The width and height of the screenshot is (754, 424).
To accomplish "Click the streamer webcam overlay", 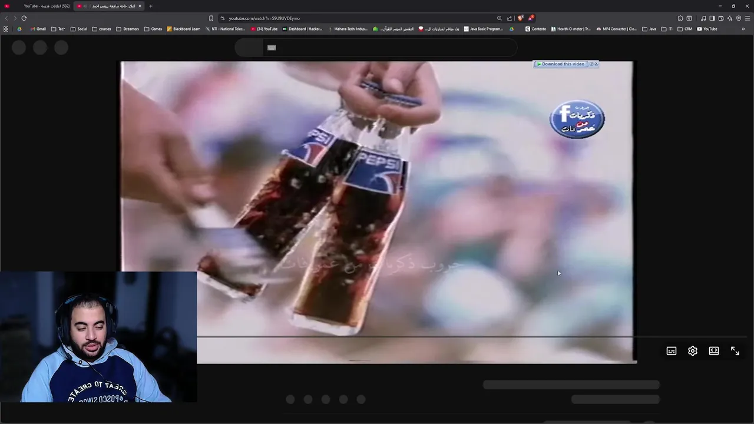I will [x=98, y=337].
